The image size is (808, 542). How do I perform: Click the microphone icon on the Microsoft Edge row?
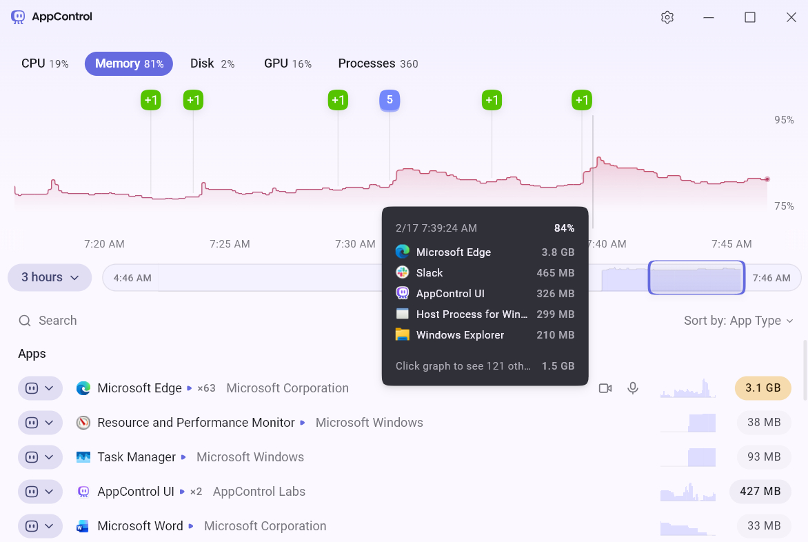[633, 388]
